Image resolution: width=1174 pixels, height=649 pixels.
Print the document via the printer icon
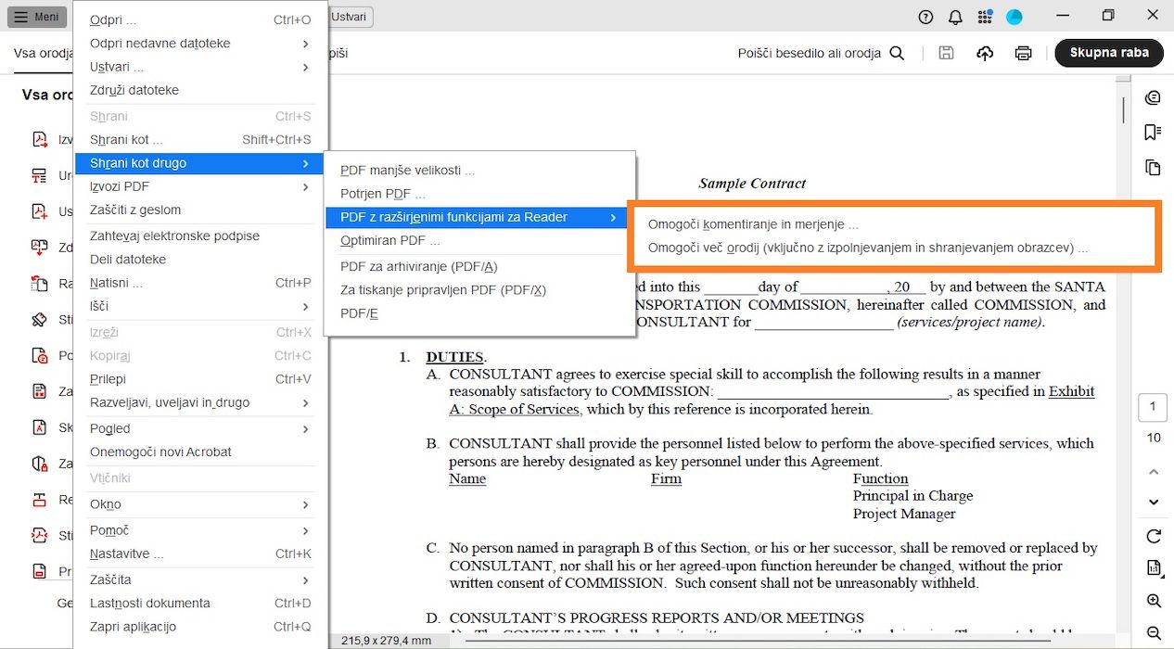click(1023, 53)
